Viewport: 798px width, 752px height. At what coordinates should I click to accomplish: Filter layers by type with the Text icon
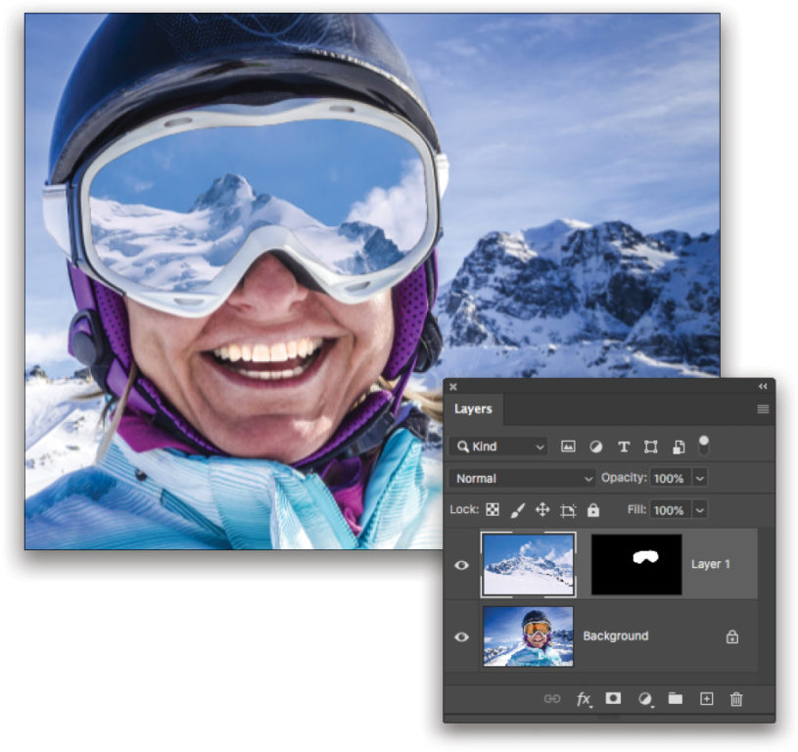pos(623,446)
